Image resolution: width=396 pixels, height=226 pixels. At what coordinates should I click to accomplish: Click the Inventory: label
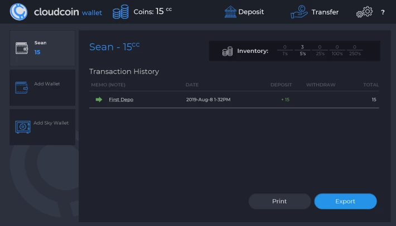[x=253, y=51]
